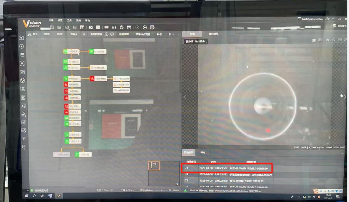Adjust the canvas zoom slider
The width and height of the screenshot is (349, 202).
(x=161, y=190)
